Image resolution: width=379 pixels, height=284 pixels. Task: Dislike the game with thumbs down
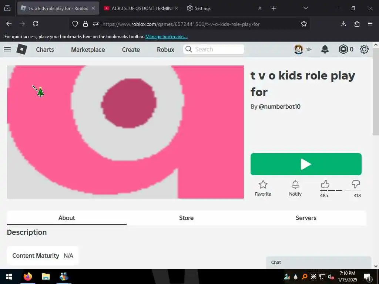[356, 184]
